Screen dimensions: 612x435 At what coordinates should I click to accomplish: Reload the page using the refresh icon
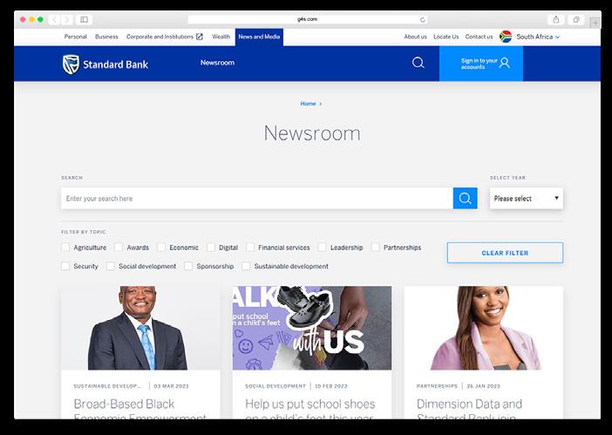pos(422,19)
